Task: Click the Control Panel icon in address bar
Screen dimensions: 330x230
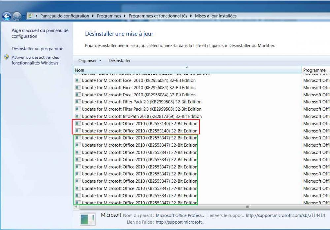Action: [30, 16]
